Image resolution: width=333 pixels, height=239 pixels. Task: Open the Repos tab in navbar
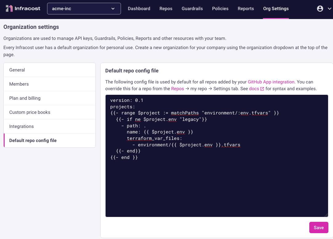point(166,9)
